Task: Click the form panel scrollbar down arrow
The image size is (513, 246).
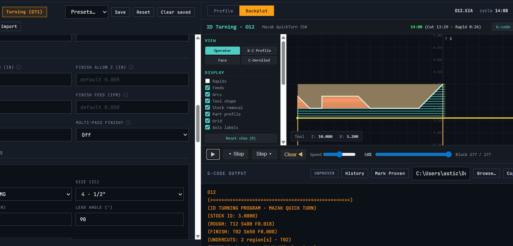Action: point(198,236)
